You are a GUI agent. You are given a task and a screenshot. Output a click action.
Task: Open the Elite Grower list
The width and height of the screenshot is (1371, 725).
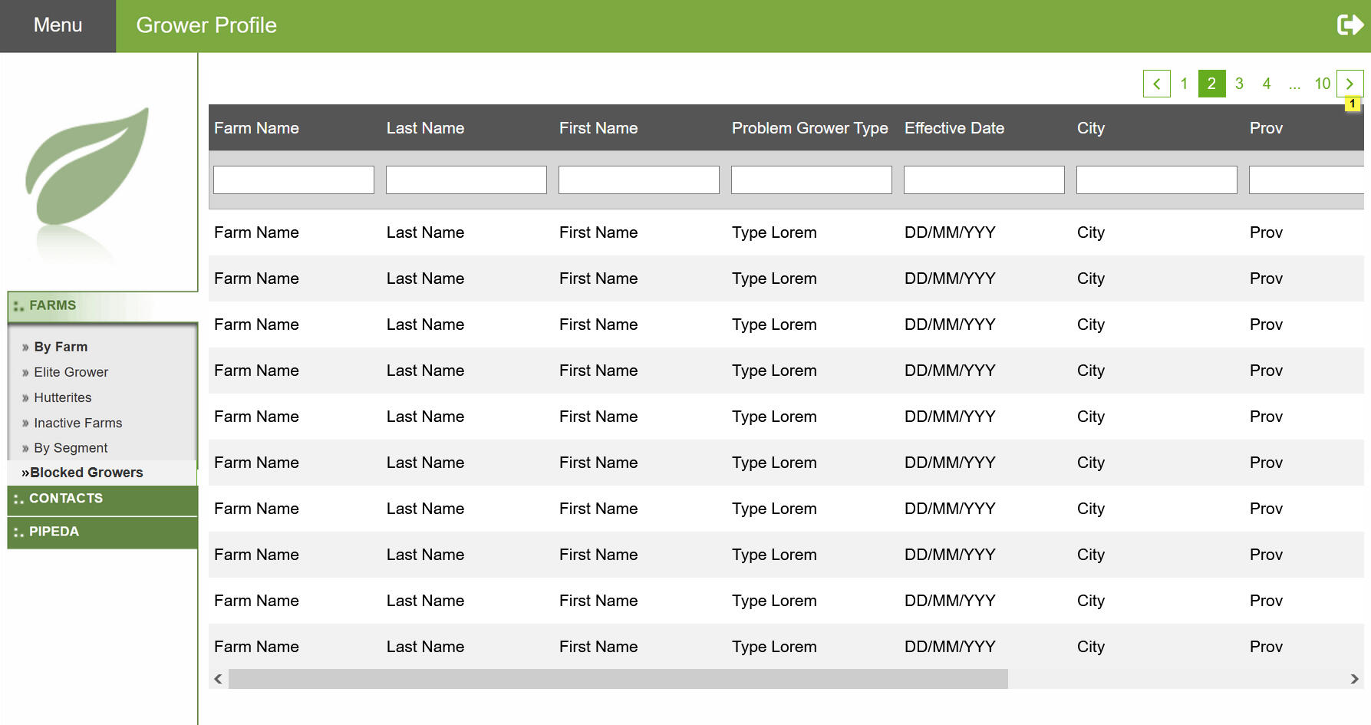pyautogui.click(x=71, y=372)
